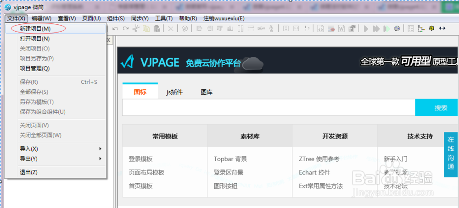The height and width of the screenshot is (208, 459).
Task: Click the 关闭页面(V) menu entry
Action: tap(56, 126)
